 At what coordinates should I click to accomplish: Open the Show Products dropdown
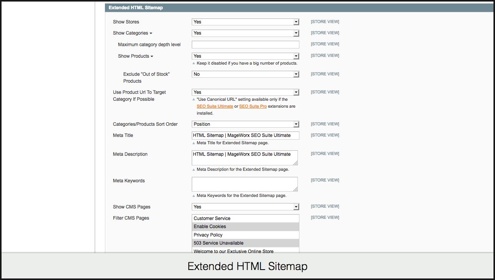245,56
